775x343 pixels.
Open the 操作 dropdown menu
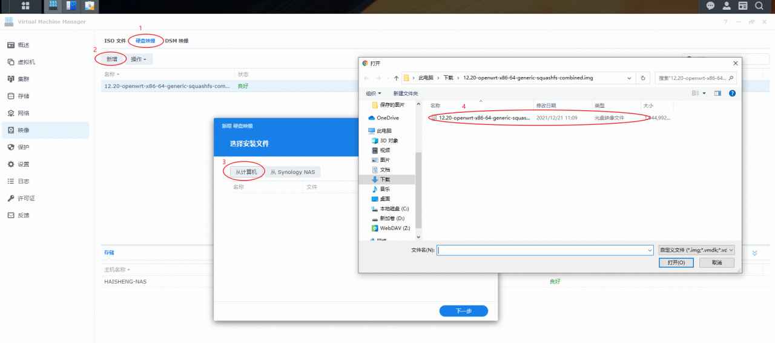tap(139, 59)
